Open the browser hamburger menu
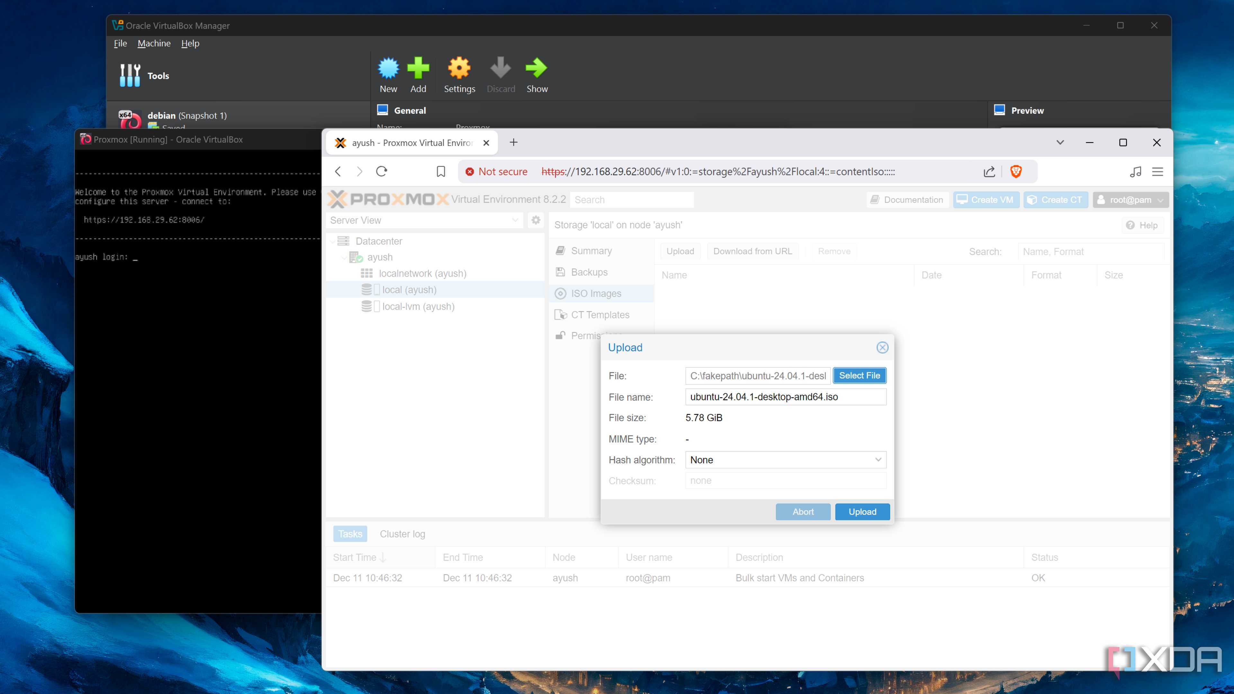The image size is (1234, 694). tap(1158, 172)
